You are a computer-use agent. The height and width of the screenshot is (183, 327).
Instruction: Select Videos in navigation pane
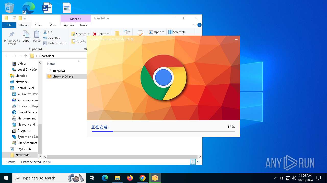(22, 64)
